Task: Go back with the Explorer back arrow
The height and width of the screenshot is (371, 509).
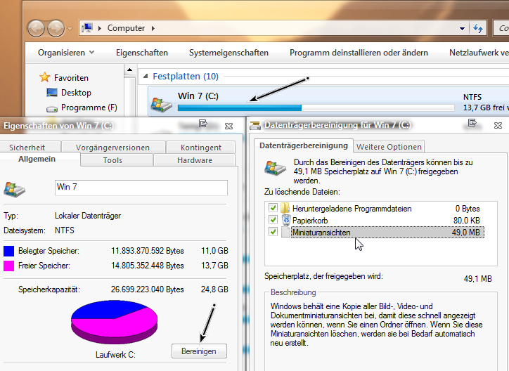Action: (x=36, y=28)
